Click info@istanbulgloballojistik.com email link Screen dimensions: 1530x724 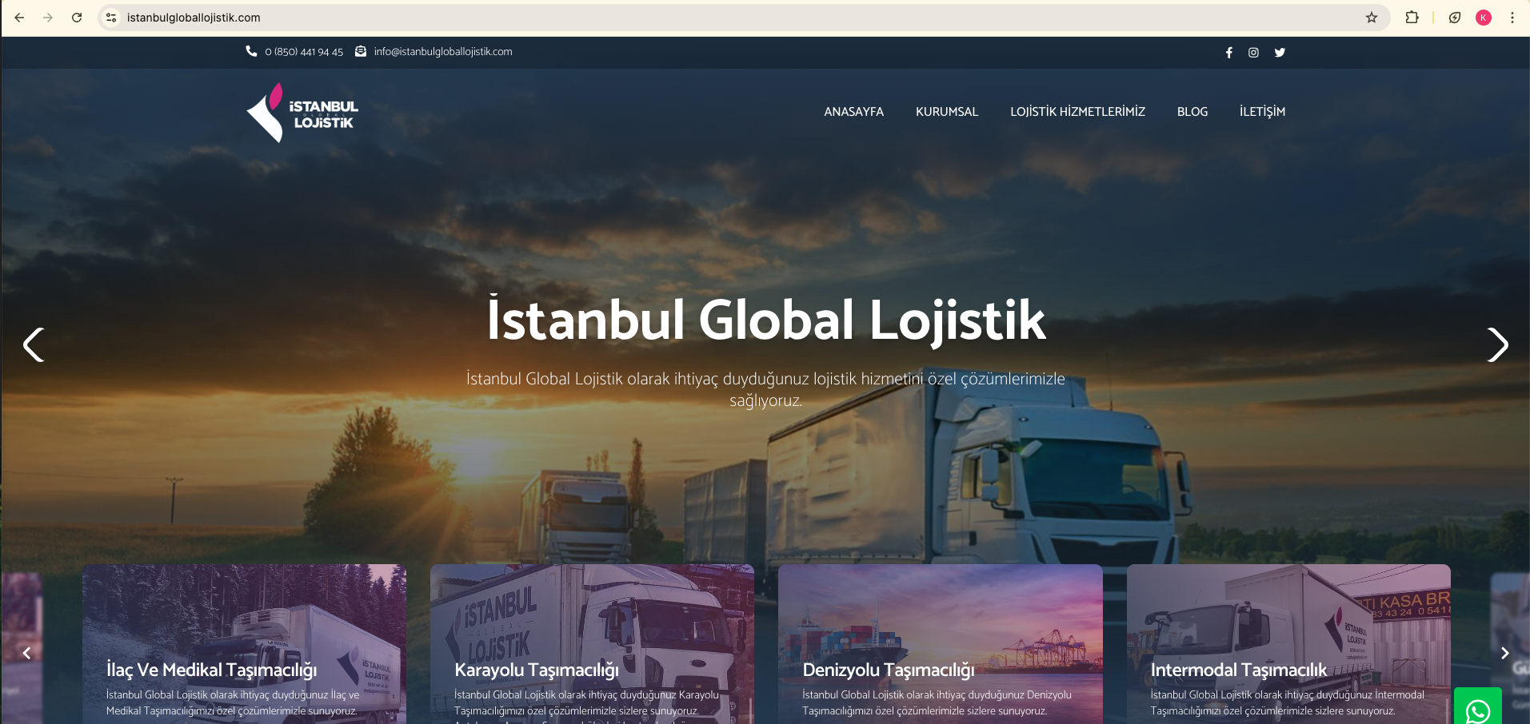pos(443,52)
